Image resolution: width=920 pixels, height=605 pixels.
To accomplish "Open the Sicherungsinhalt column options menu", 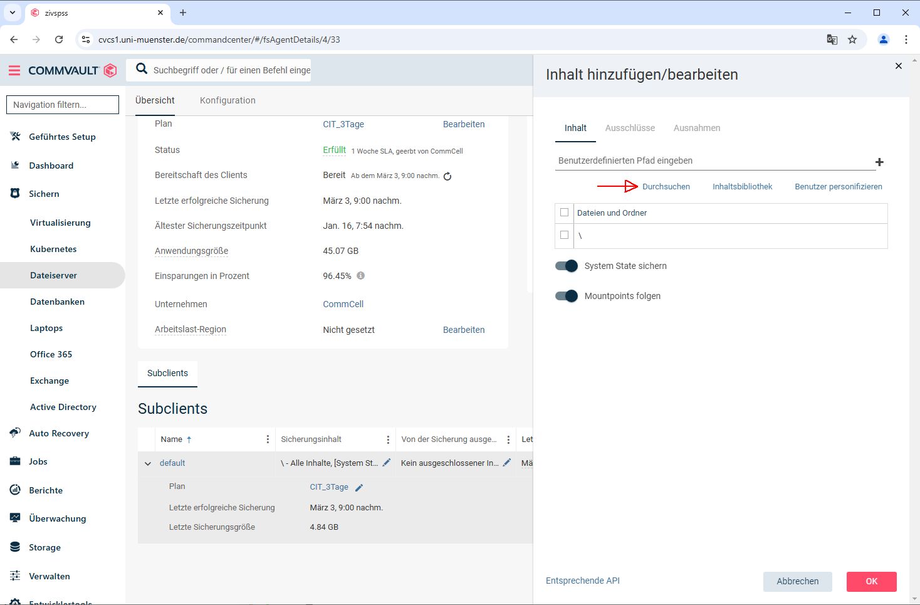I will click(x=388, y=439).
